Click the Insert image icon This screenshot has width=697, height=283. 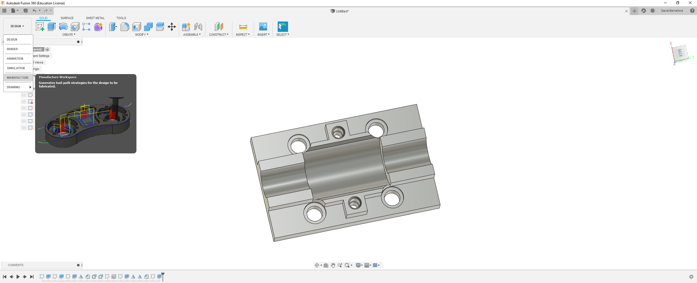263,27
